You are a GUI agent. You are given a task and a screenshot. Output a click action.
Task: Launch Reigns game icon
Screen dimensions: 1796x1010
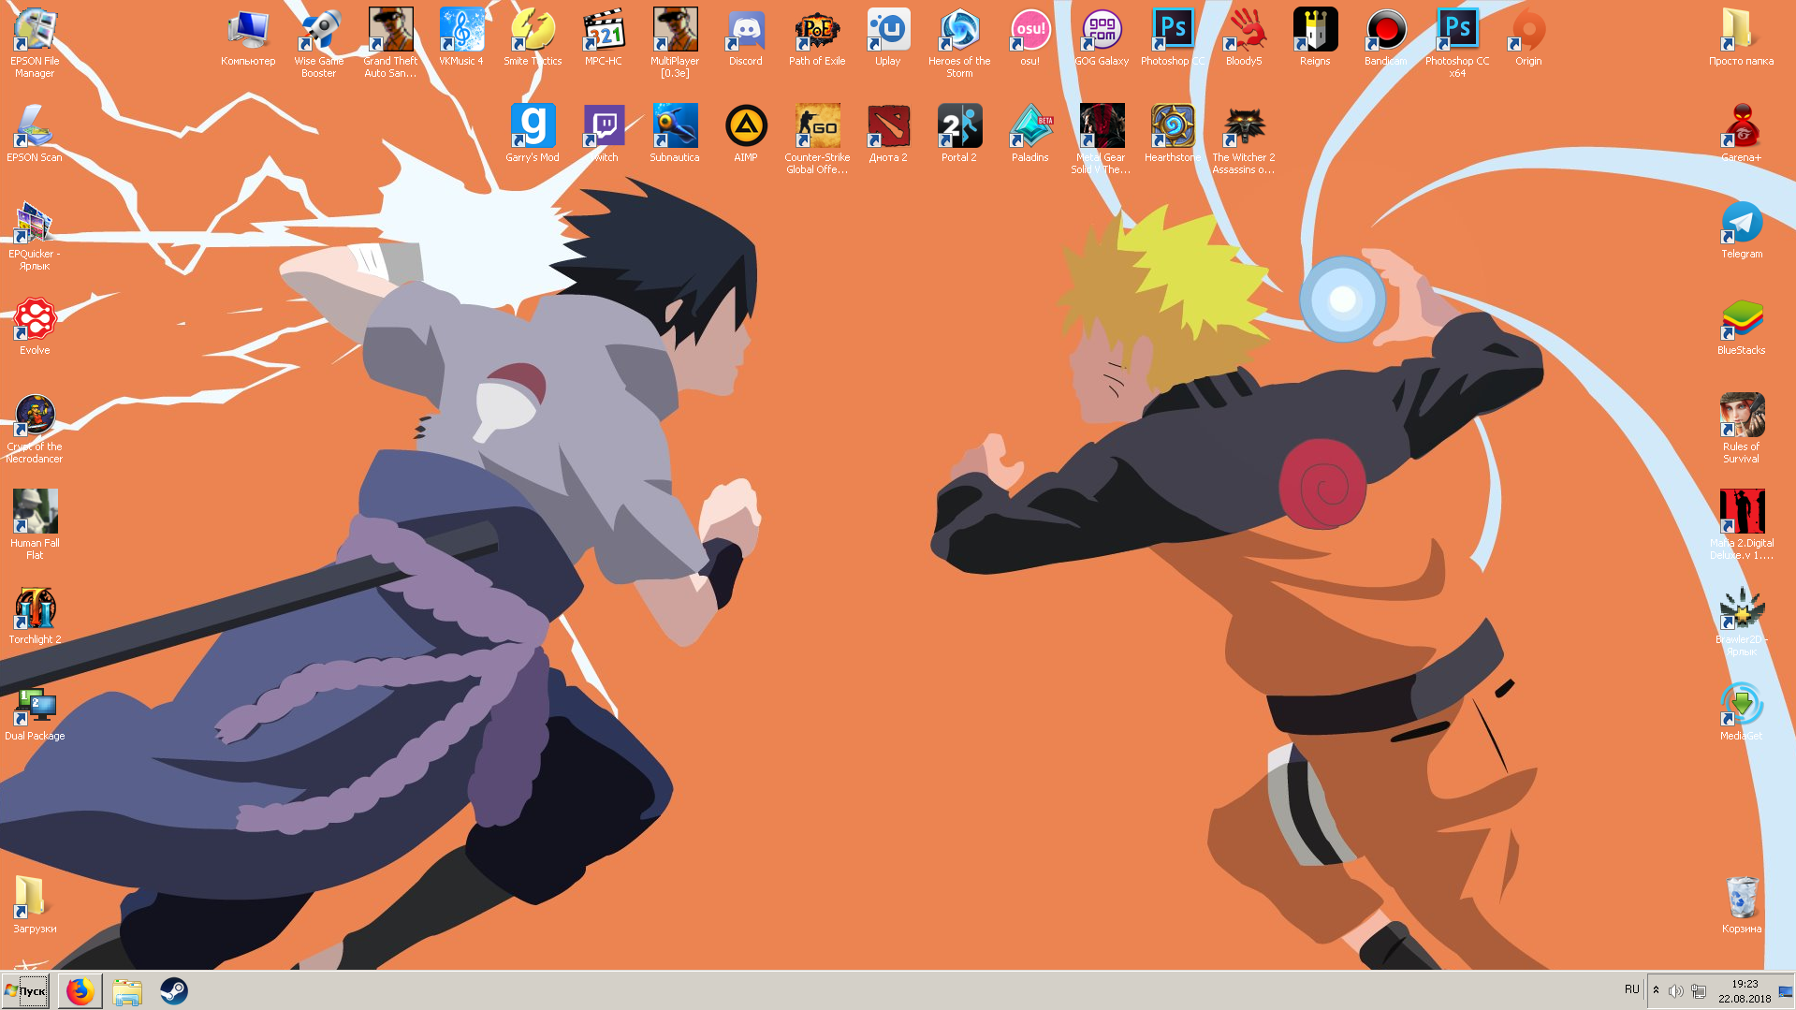click(1315, 37)
